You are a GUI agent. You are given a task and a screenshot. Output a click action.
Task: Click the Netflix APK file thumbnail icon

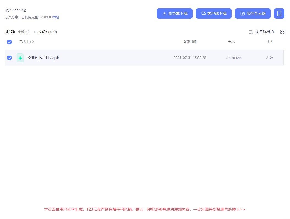20,58
